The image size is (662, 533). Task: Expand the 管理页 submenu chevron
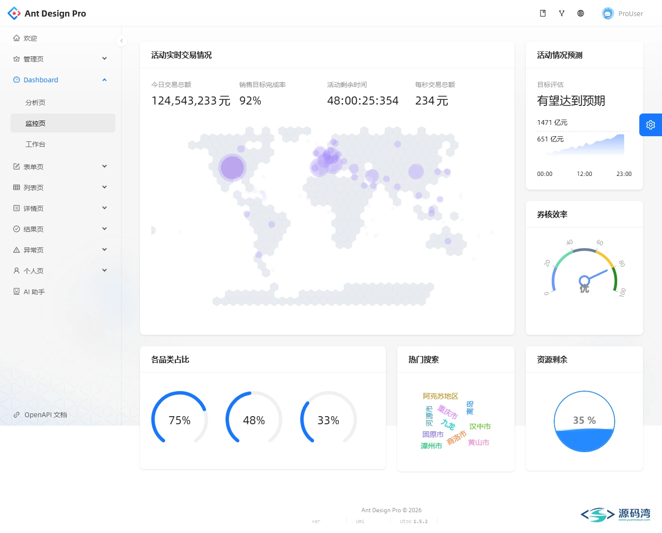pos(105,59)
